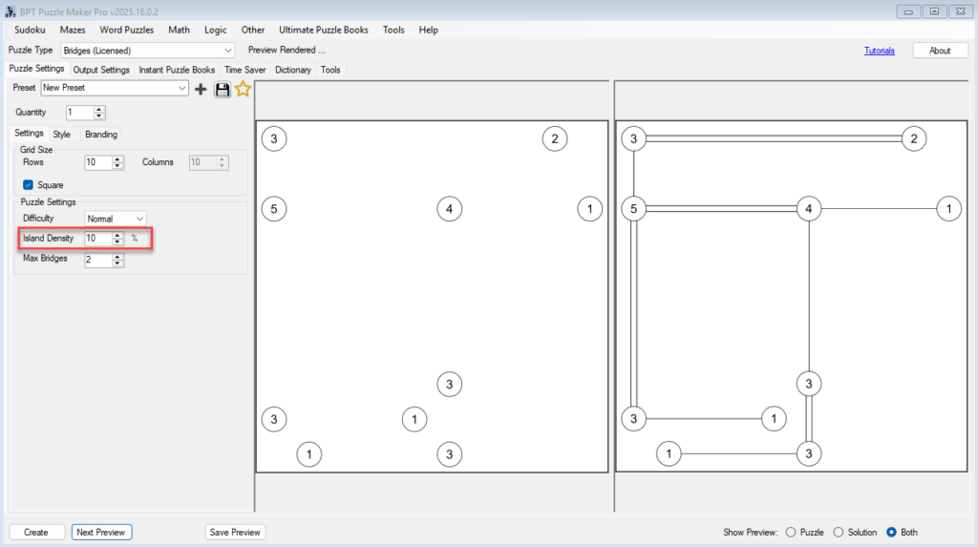Viewport: 978px width, 547px height.
Task: Open the Tutorials link
Action: pos(879,51)
